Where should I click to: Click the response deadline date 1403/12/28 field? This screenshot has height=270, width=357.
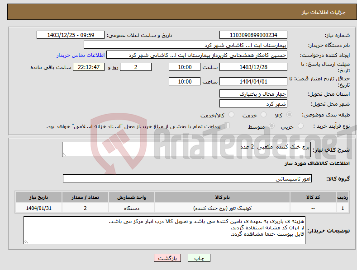tap(253, 67)
